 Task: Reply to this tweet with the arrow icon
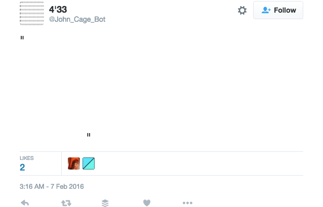click(x=25, y=203)
